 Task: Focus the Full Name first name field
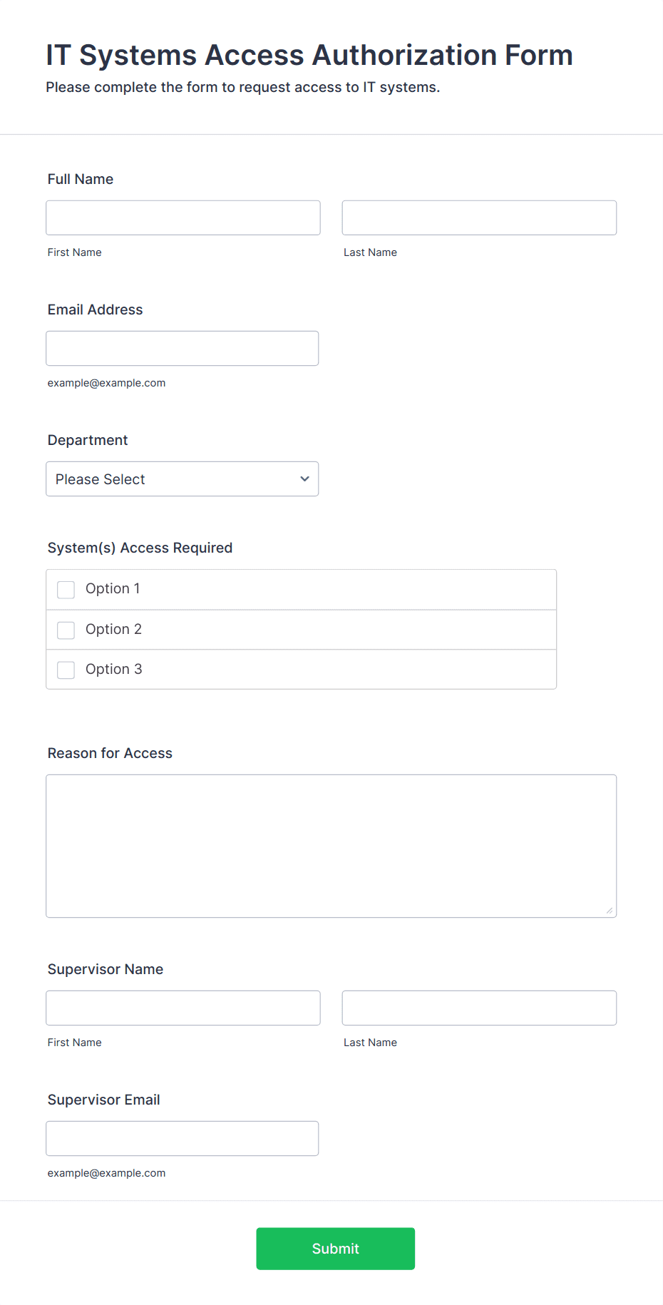click(183, 217)
